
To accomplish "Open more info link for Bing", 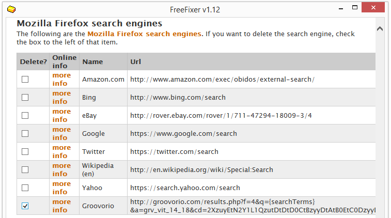I will (61, 97).
